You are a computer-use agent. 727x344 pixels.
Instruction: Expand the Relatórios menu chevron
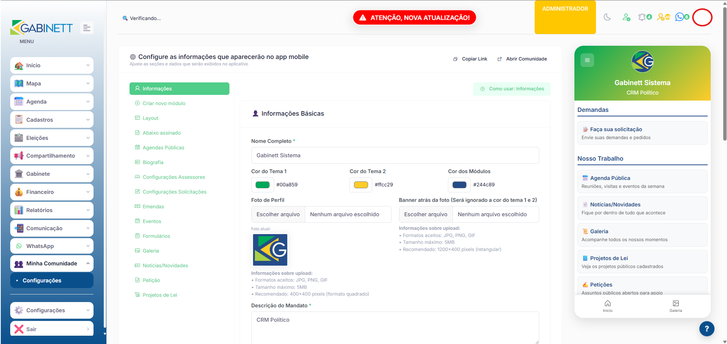click(x=88, y=210)
